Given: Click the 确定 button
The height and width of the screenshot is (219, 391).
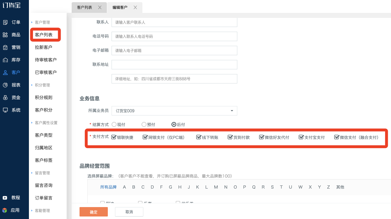Looking at the screenshot, I should (94, 212).
